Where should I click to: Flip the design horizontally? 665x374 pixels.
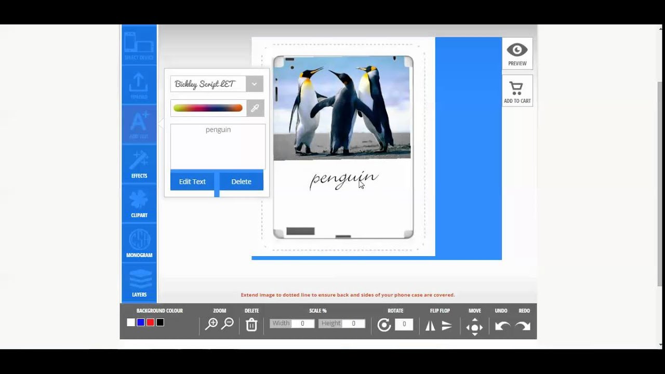pyautogui.click(x=430, y=326)
